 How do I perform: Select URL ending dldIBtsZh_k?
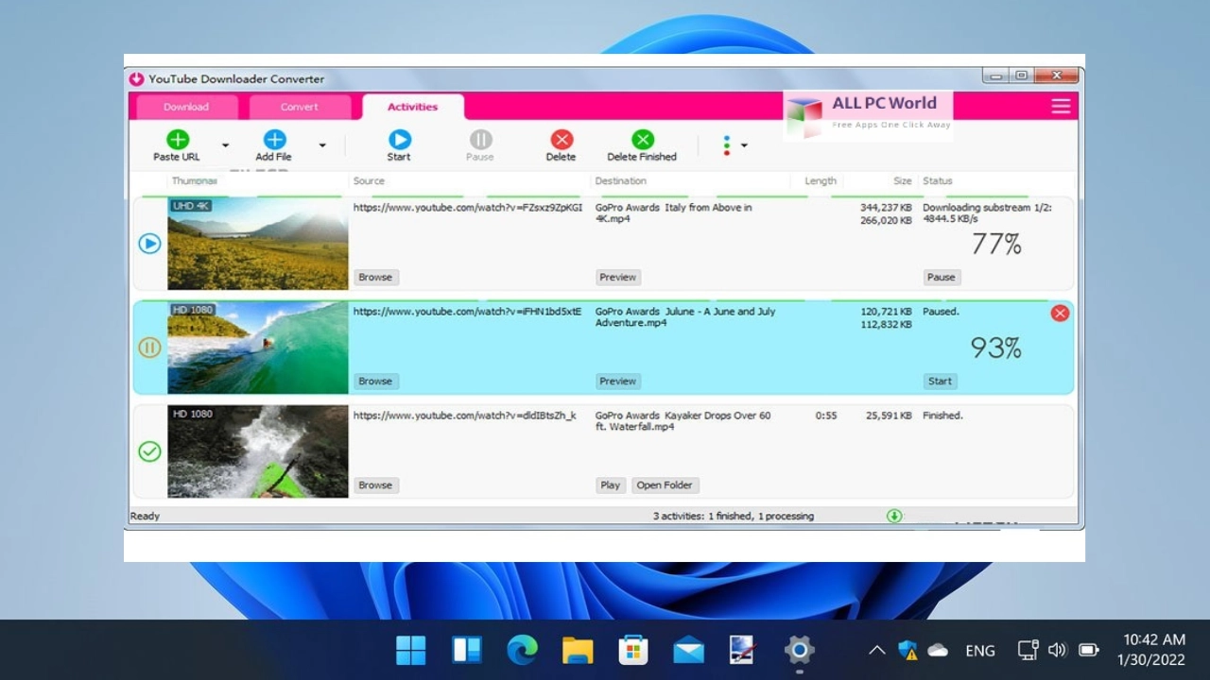coord(465,416)
